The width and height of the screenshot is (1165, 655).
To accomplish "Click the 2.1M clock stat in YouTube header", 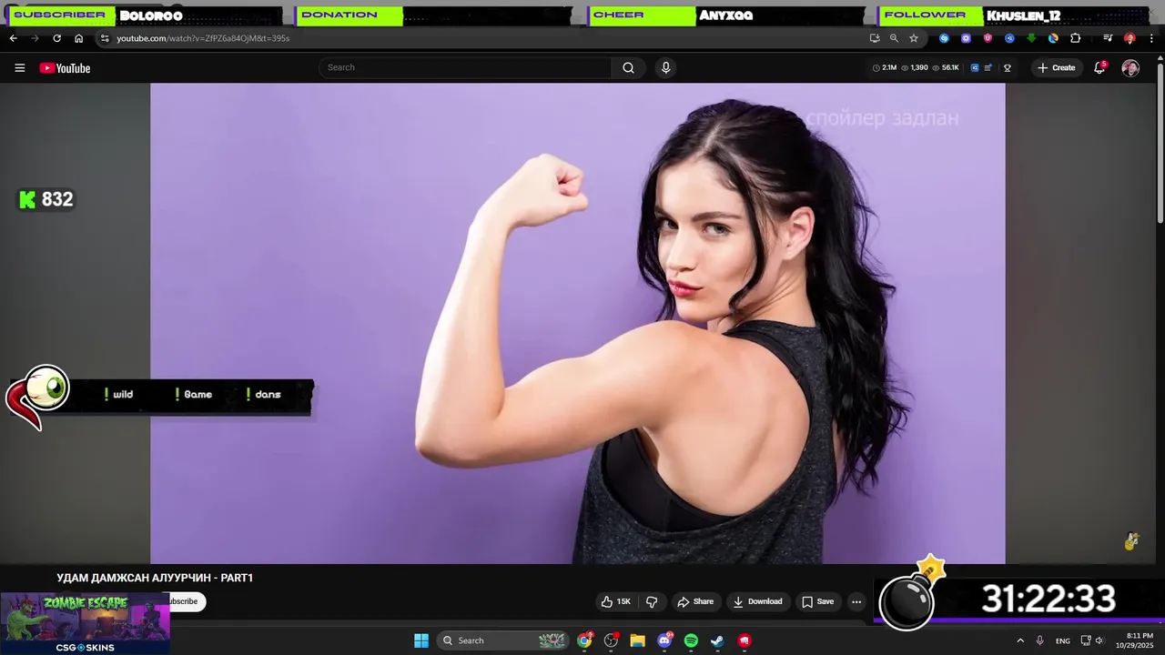I will tap(885, 67).
